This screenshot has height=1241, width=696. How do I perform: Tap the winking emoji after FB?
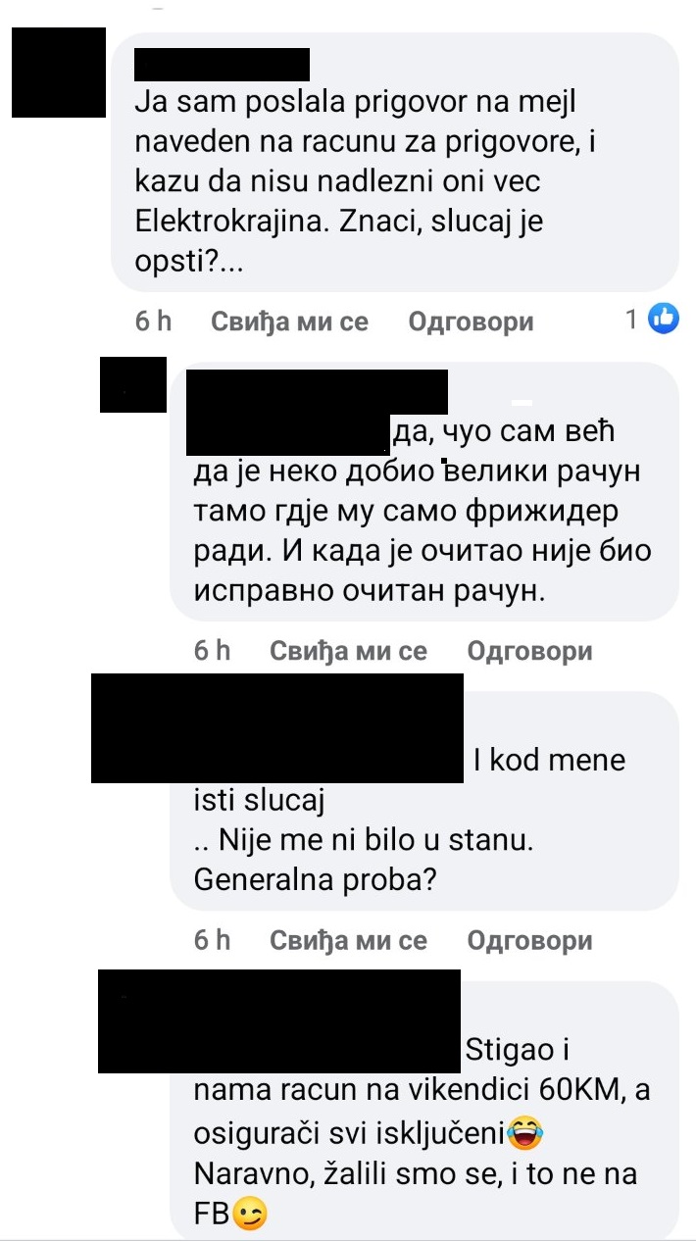point(250,1216)
